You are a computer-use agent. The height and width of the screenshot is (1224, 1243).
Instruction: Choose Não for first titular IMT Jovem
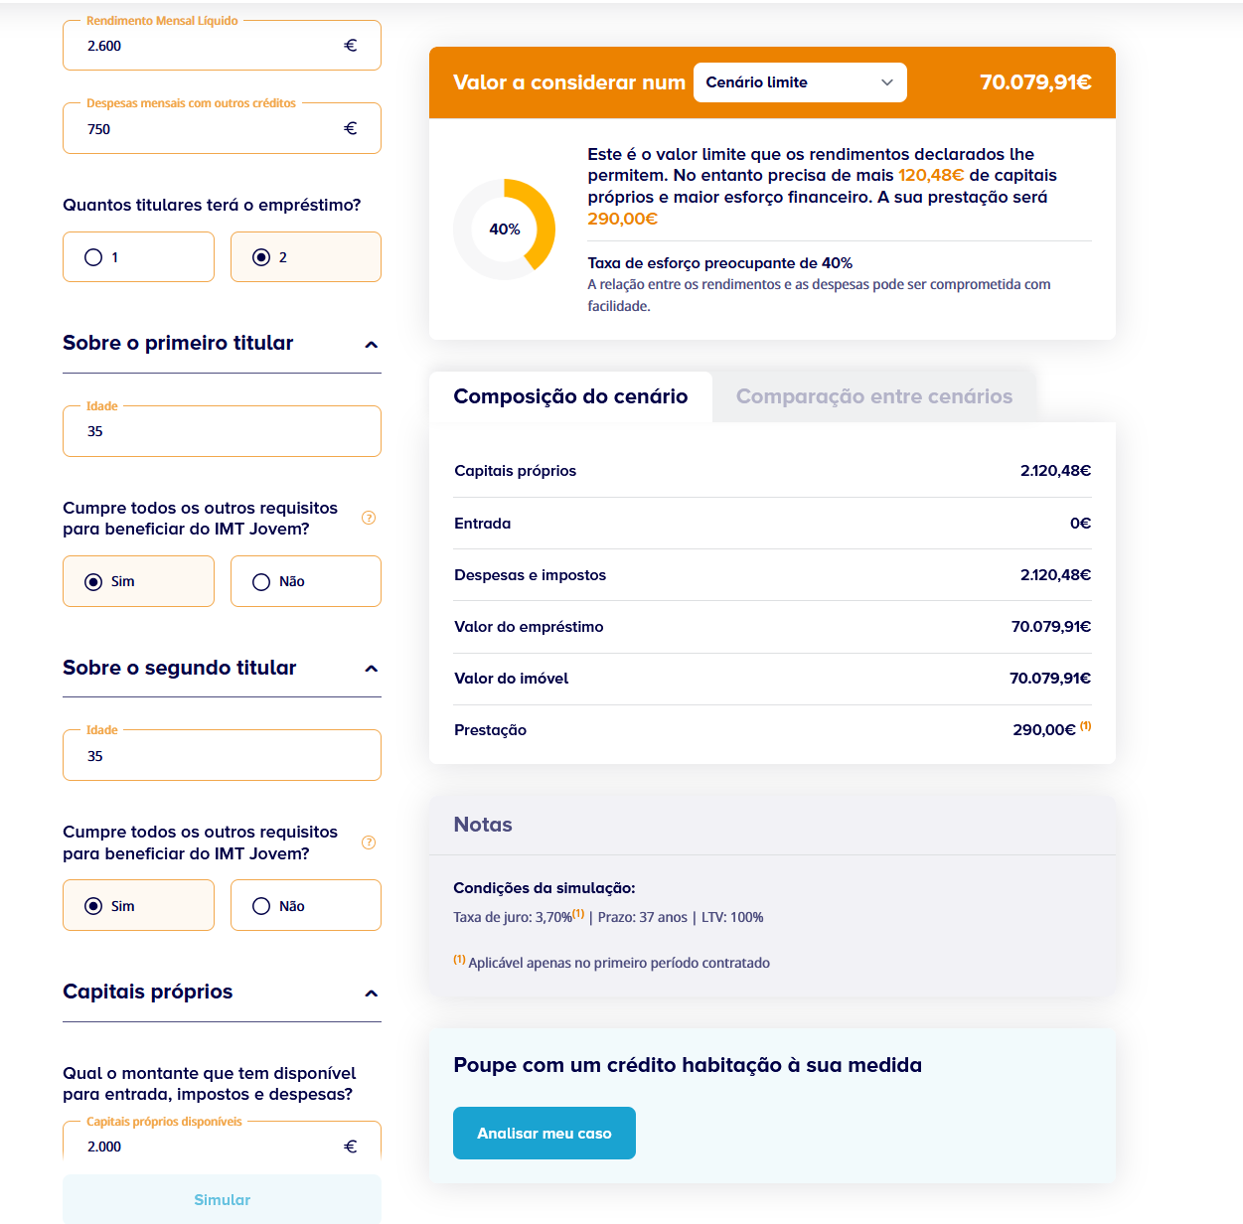click(x=306, y=581)
